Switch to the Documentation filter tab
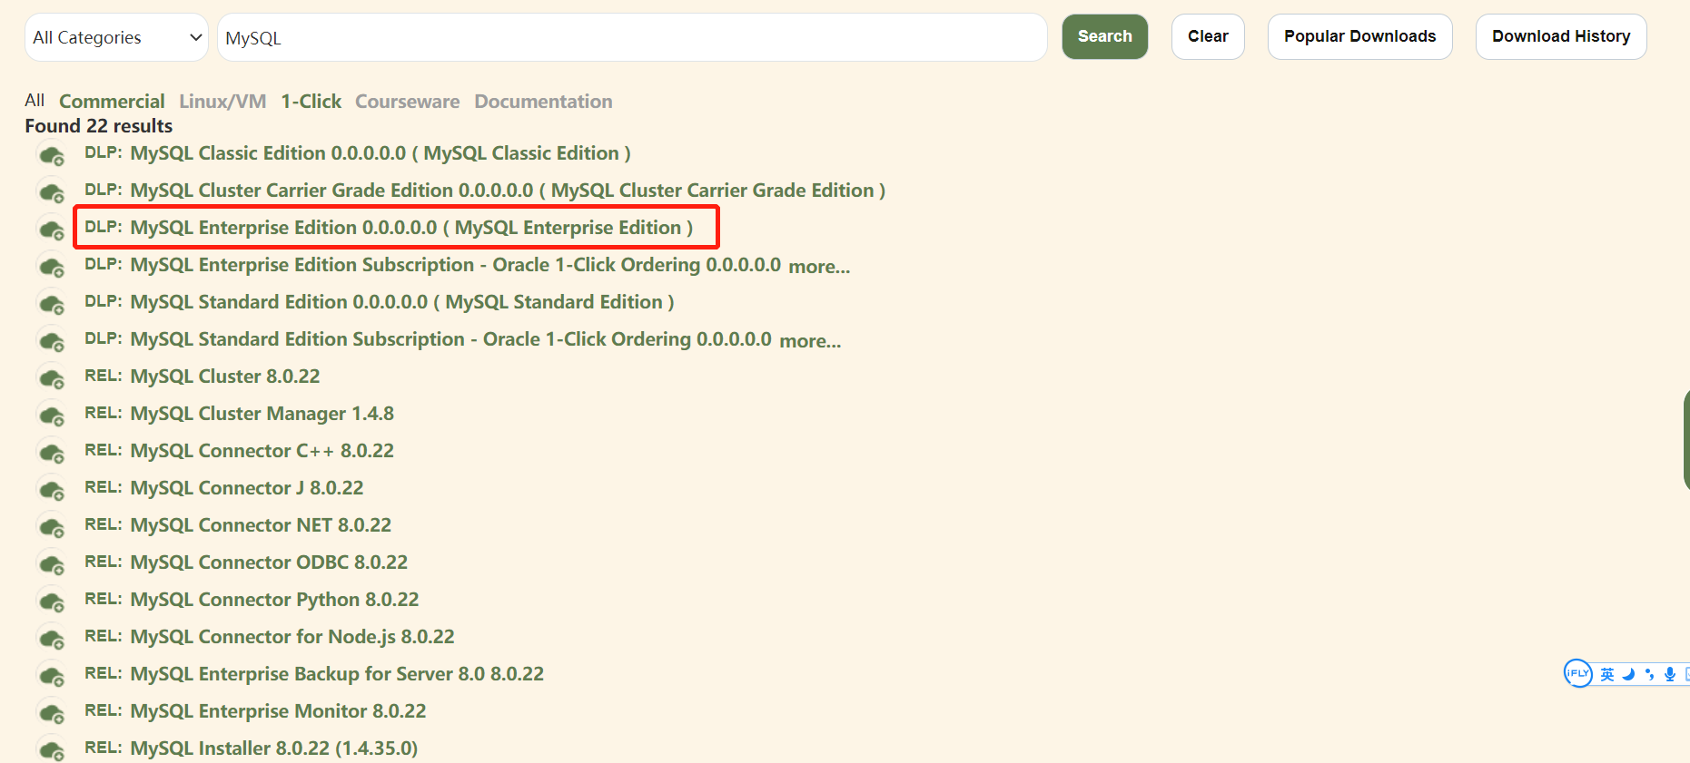The image size is (1690, 763). pos(543,102)
